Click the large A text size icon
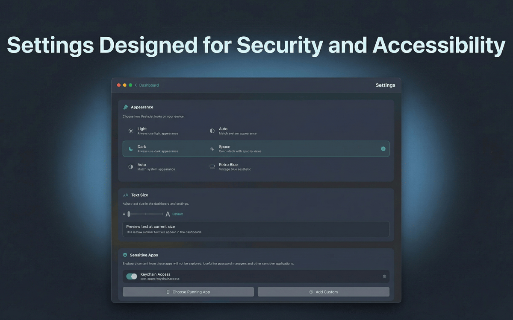Screen dimensions: 513x320 click(x=168, y=214)
